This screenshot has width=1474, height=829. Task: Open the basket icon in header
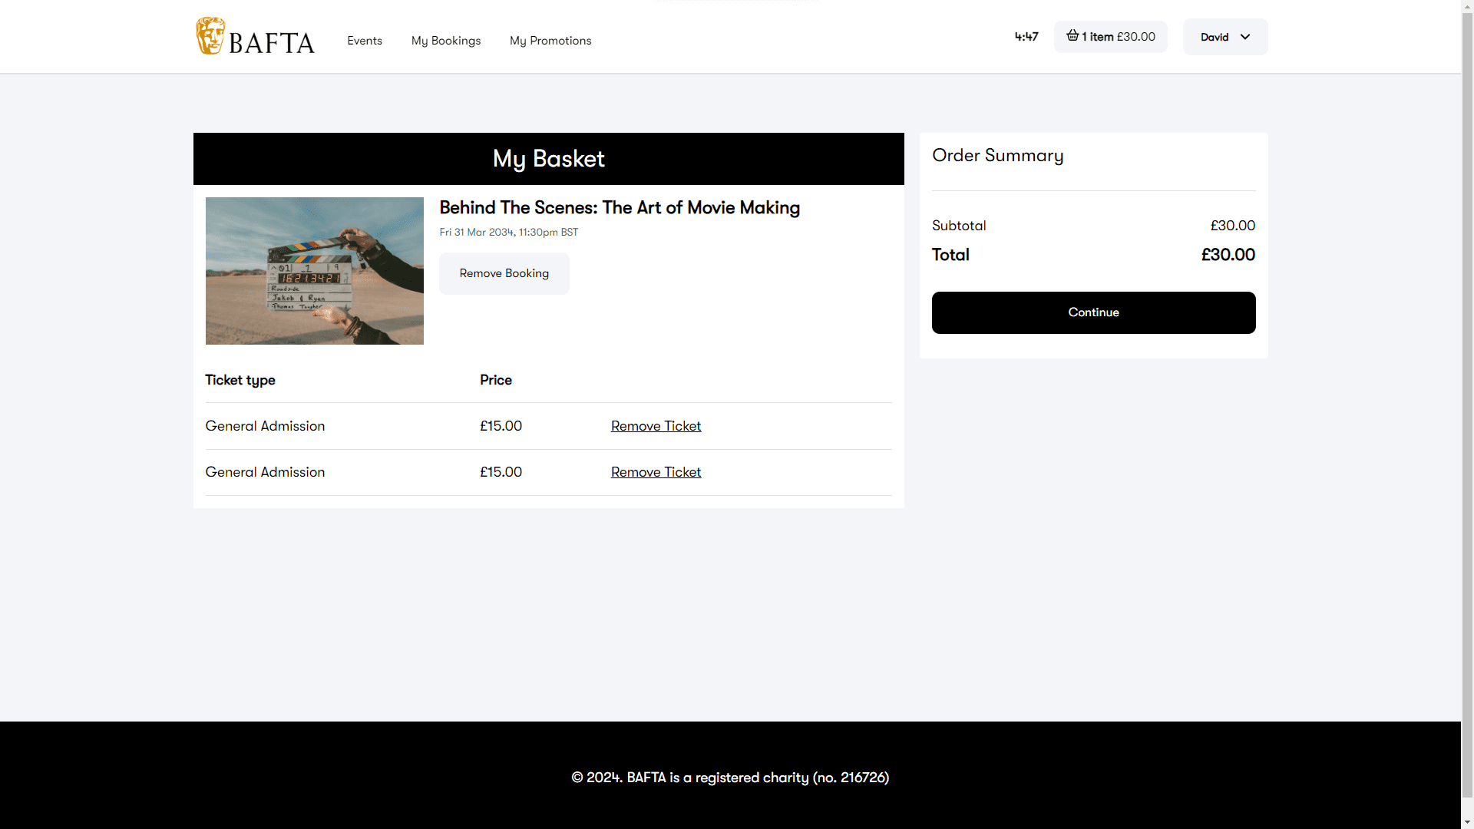click(1072, 36)
